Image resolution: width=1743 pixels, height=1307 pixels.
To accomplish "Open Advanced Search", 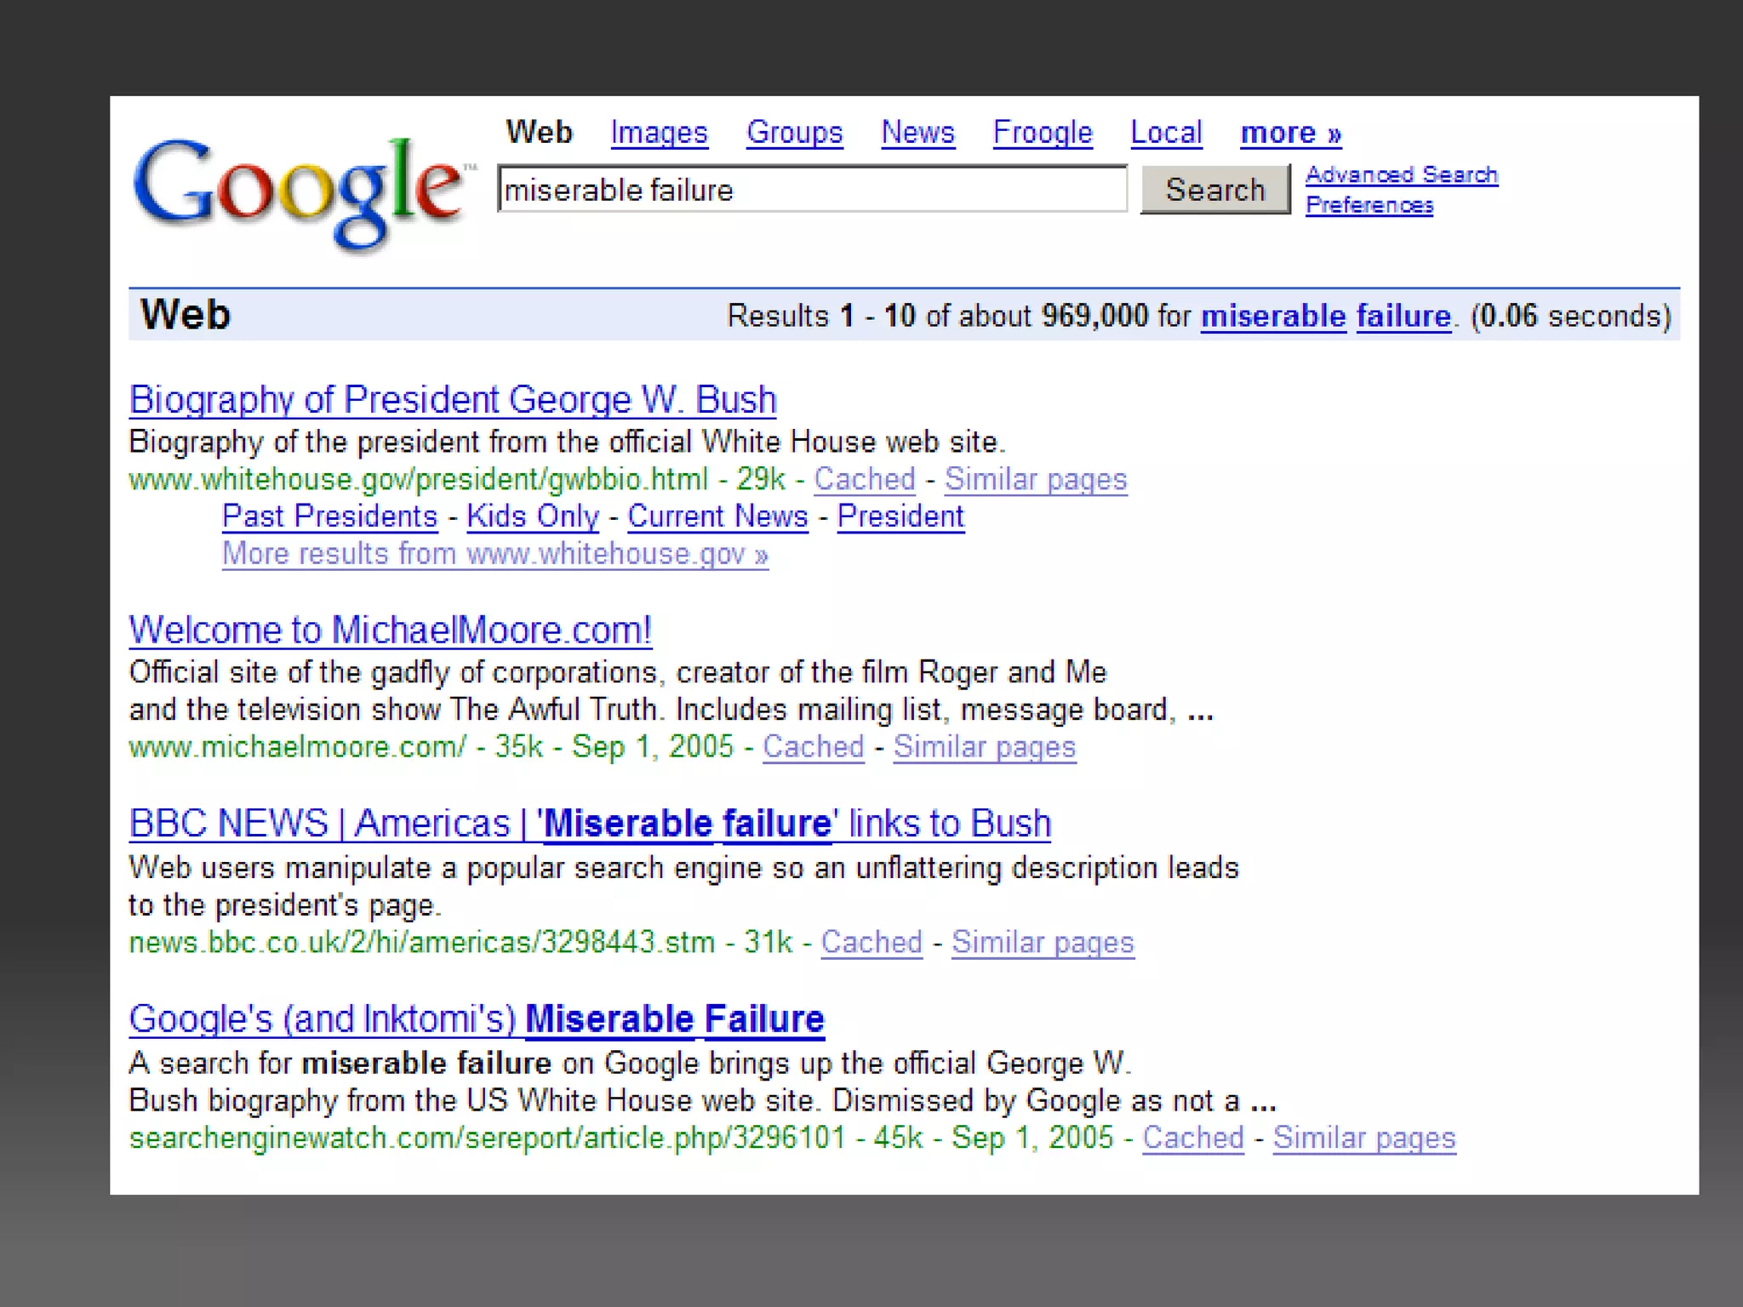I will click(x=1401, y=174).
